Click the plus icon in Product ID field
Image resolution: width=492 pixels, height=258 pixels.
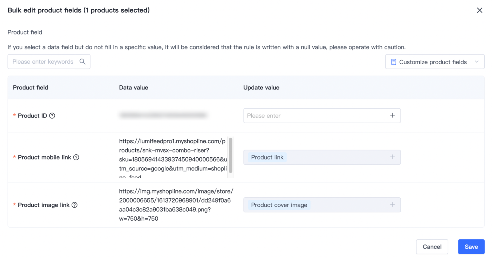[x=392, y=115]
